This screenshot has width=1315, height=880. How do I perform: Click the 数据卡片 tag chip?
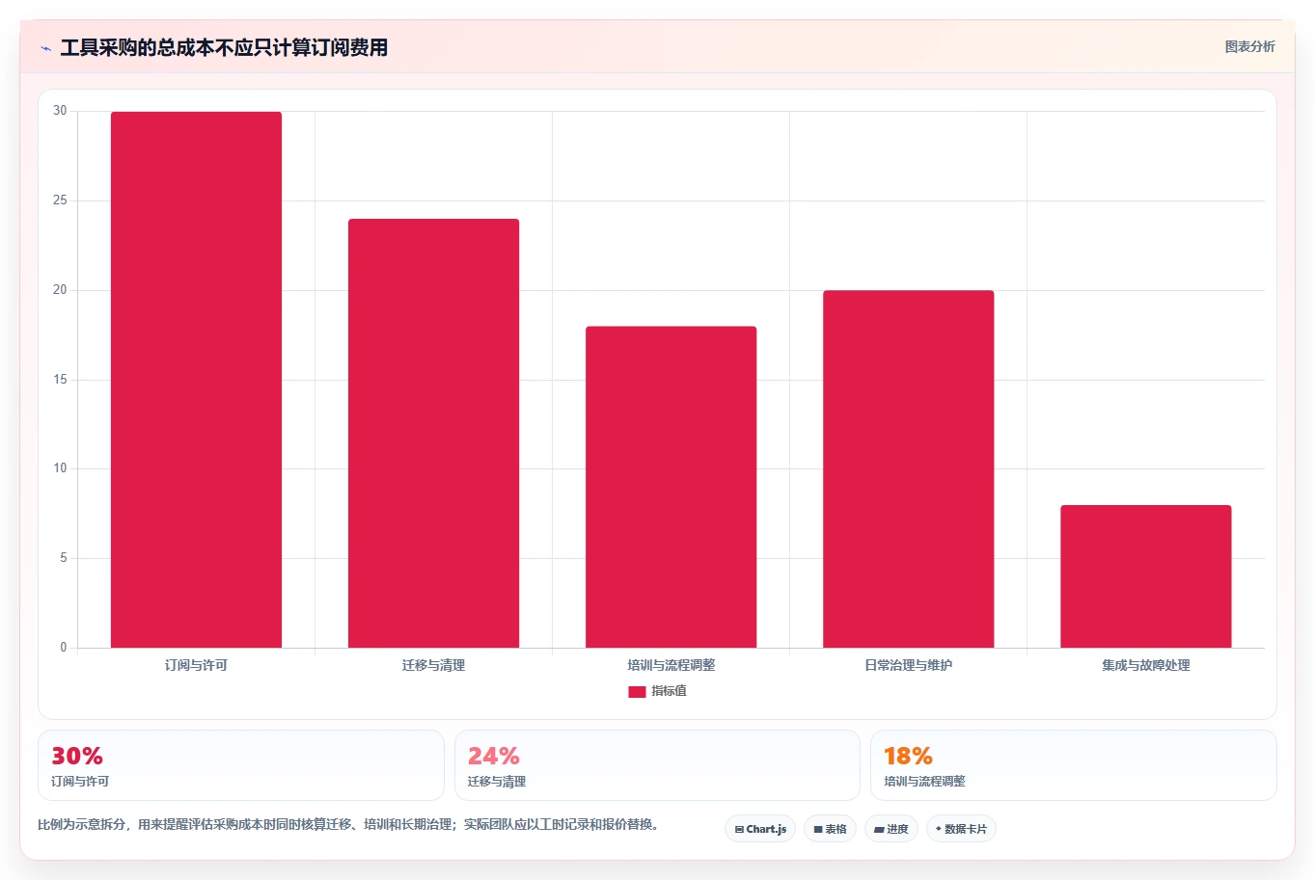coord(961,829)
